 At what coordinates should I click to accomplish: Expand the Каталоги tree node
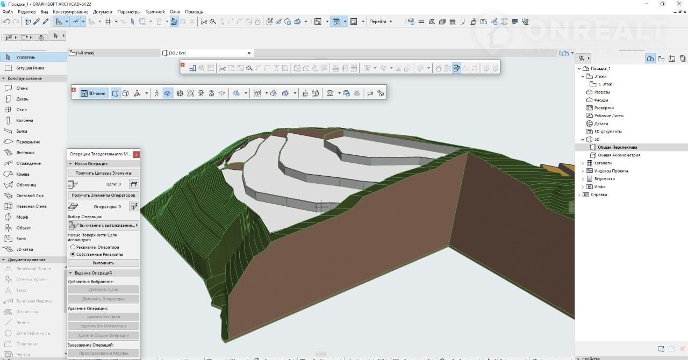[583, 163]
